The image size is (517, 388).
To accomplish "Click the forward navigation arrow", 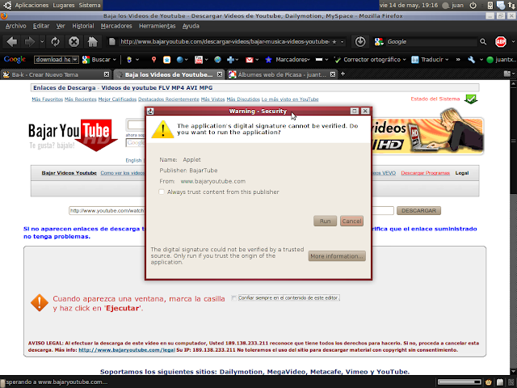I will pyautogui.click(x=30, y=42).
